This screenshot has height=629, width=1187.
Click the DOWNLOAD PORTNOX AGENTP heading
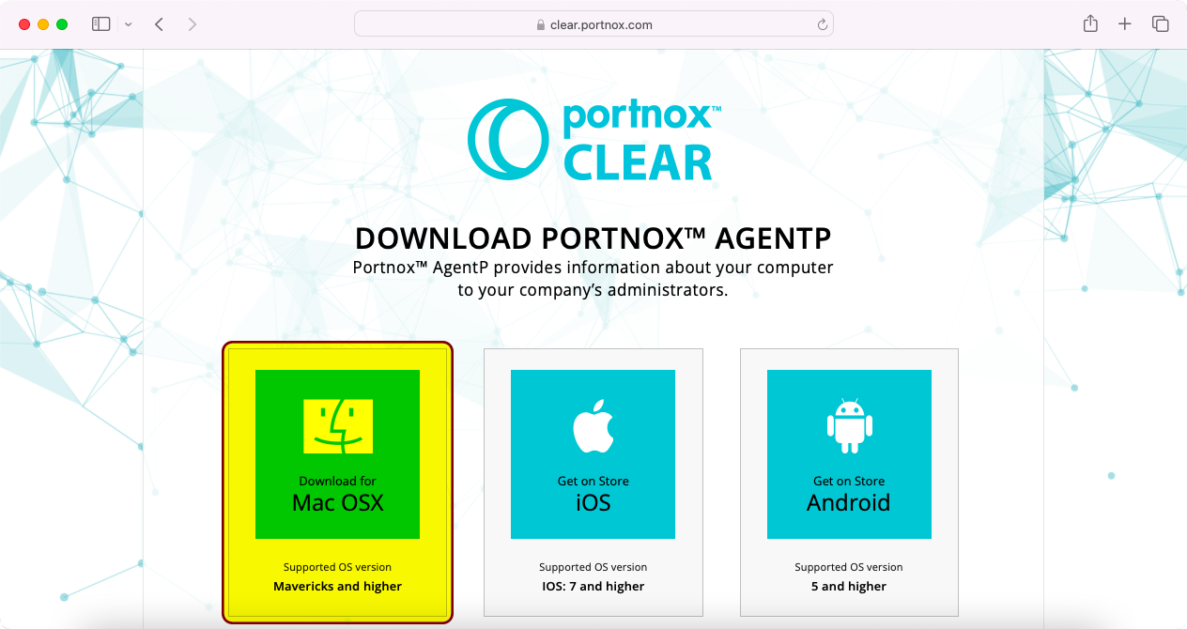click(x=593, y=238)
